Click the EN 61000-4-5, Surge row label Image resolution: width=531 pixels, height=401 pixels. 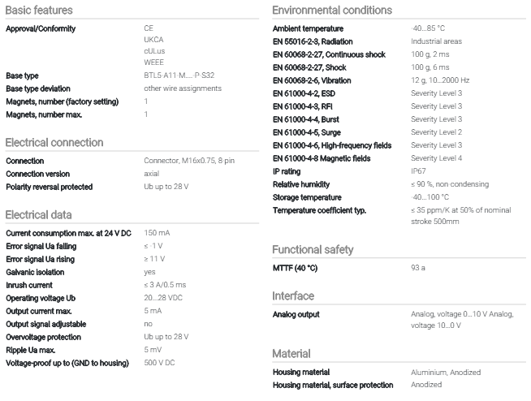(x=307, y=132)
